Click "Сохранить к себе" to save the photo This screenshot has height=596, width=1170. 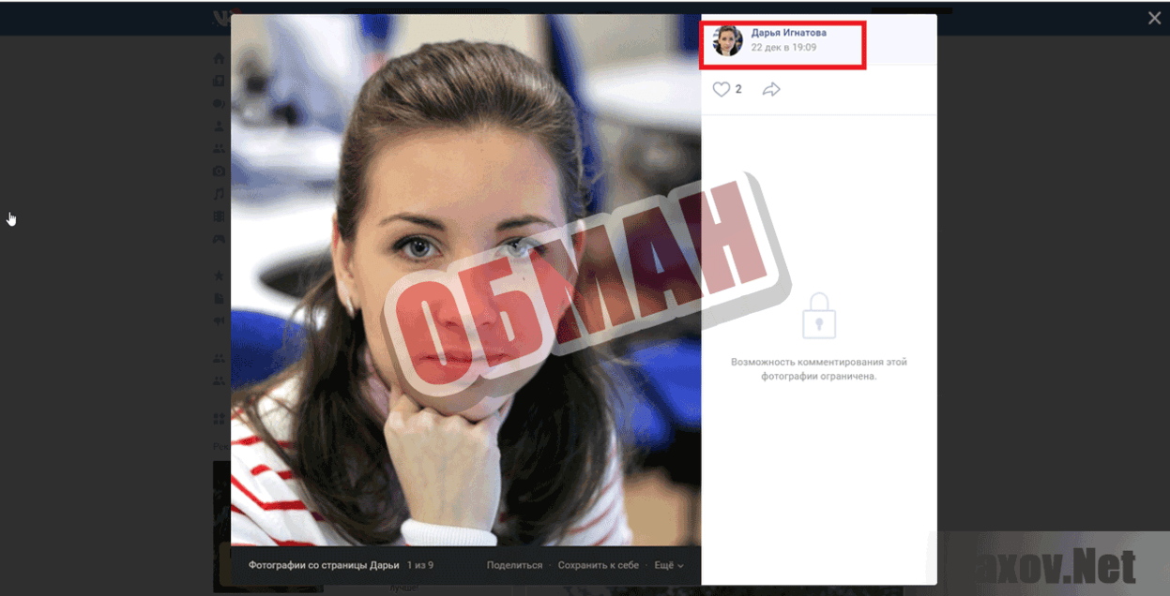(598, 566)
